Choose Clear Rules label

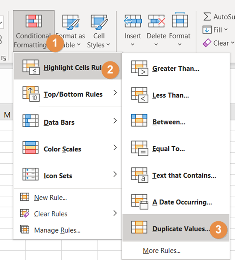51,214
